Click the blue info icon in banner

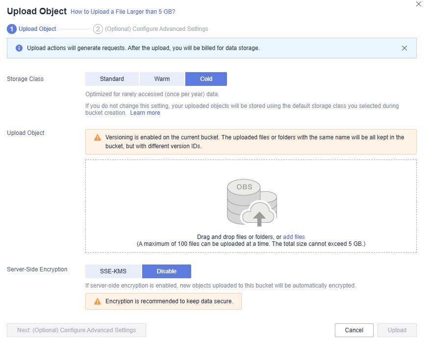[19, 48]
